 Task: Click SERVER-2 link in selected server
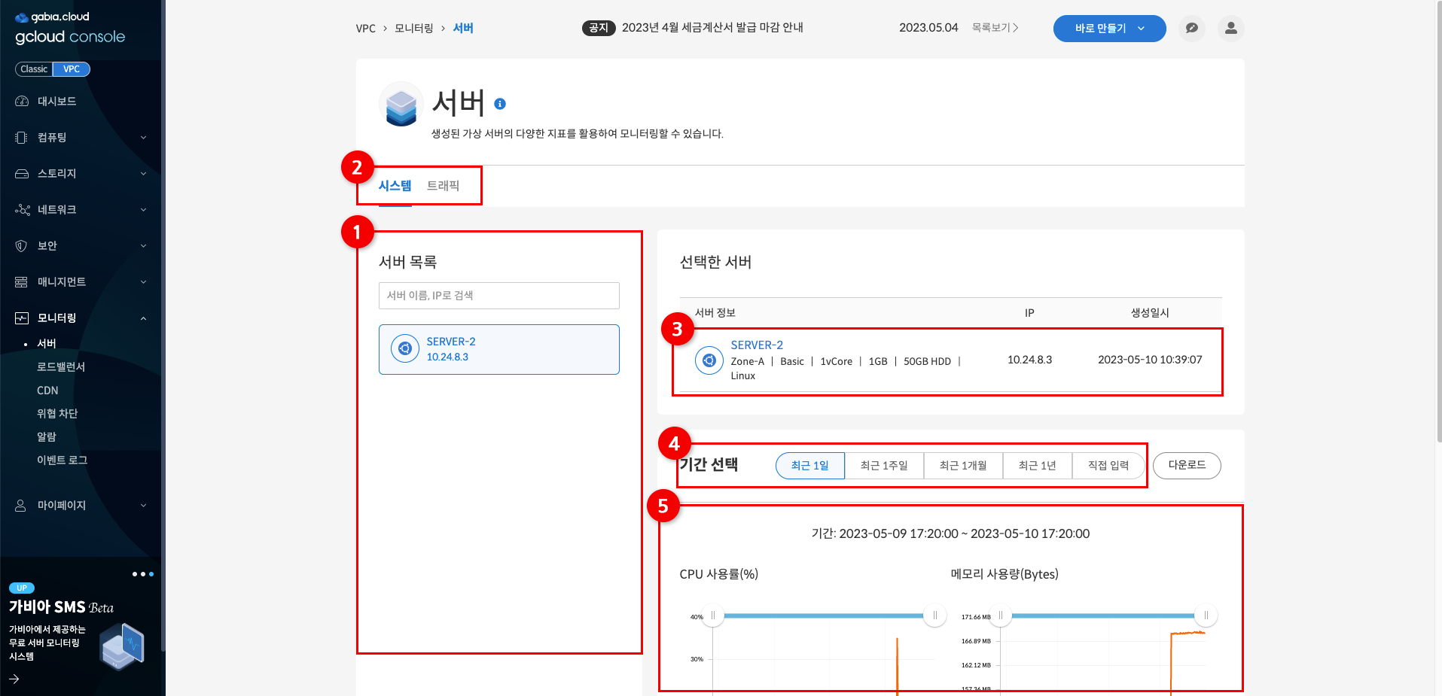[x=757, y=345]
